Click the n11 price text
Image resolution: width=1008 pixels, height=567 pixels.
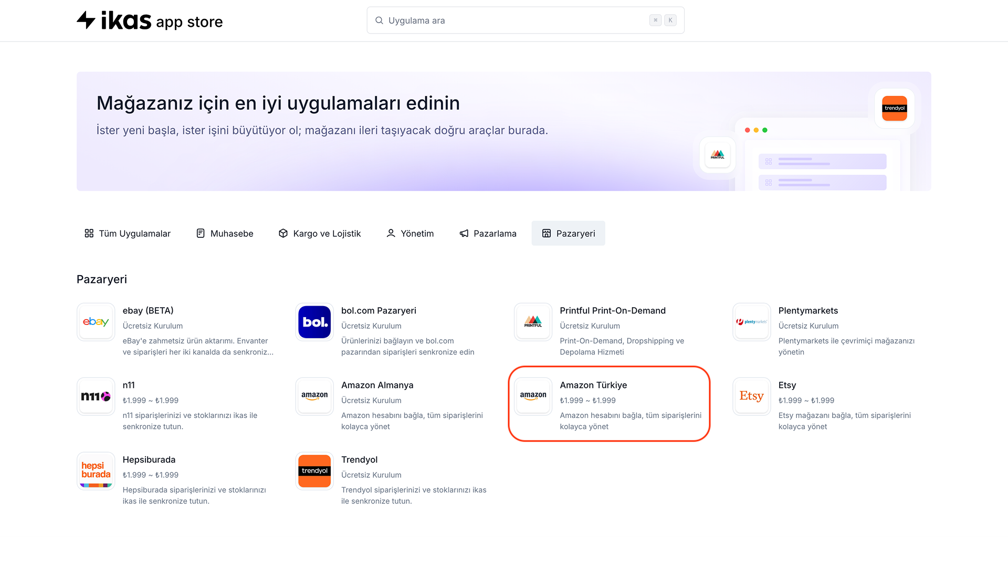151,401
